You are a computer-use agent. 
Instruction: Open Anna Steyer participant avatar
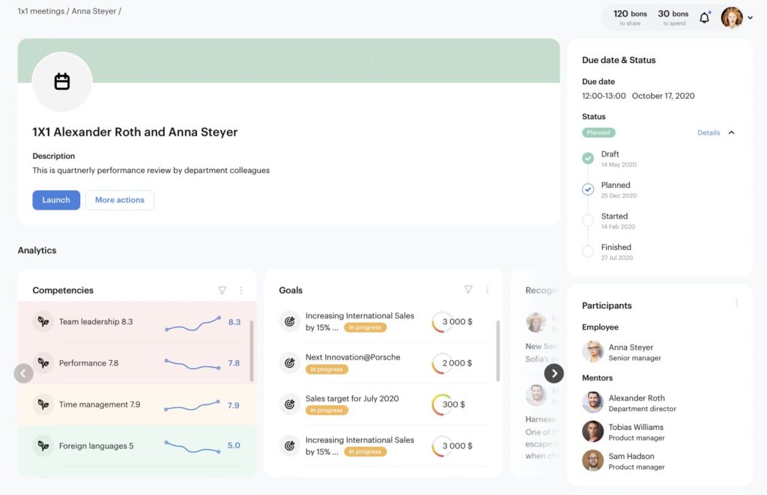pos(592,352)
